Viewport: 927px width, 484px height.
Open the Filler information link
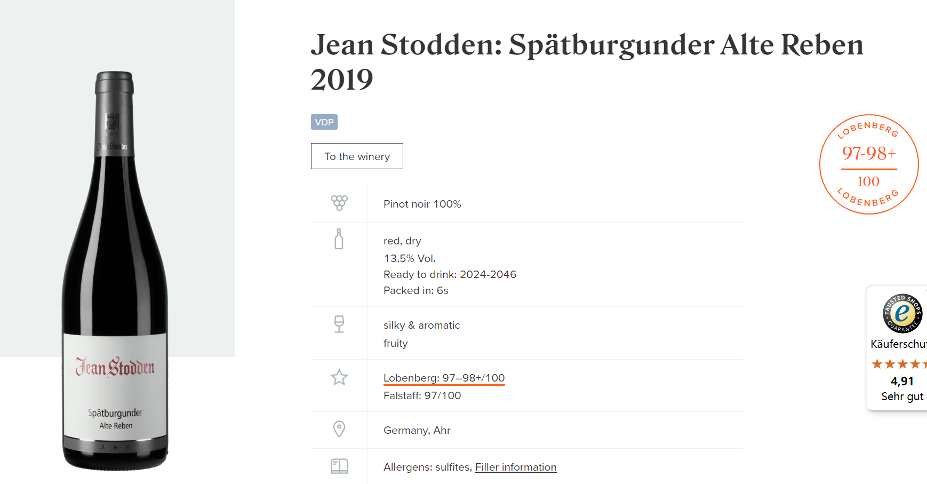516,467
